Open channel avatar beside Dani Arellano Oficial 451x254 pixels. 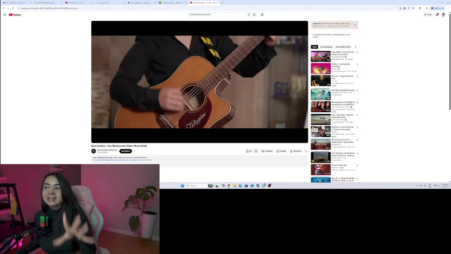93,151
